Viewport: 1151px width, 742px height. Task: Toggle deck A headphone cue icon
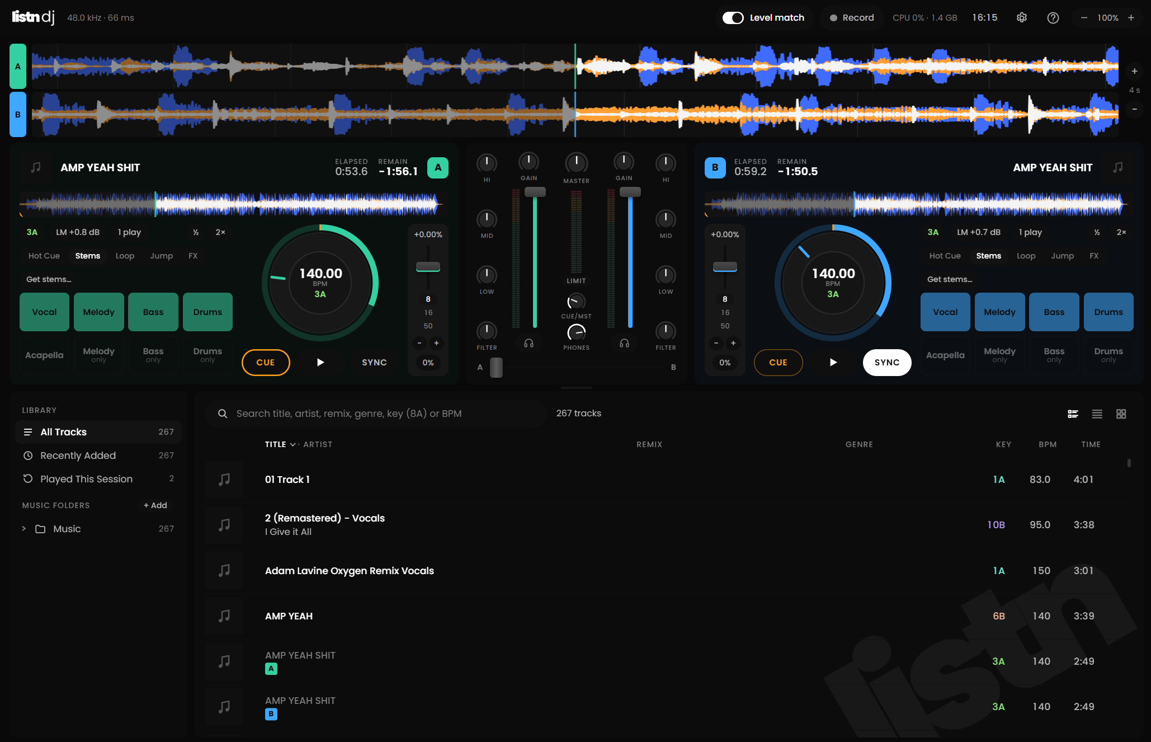pyautogui.click(x=529, y=343)
